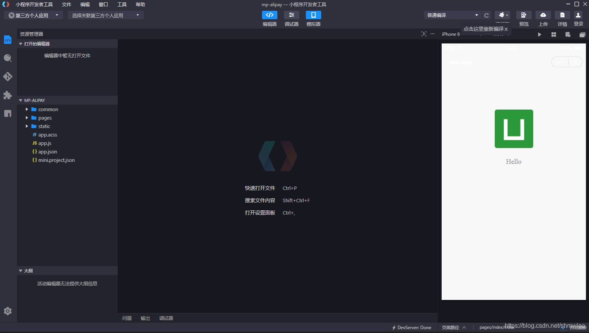Click the simulator play icon
The height and width of the screenshot is (333, 589).
(x=540, y=35)
